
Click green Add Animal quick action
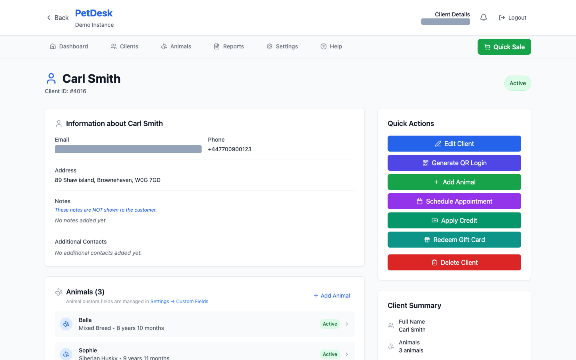tap(454, 182)
